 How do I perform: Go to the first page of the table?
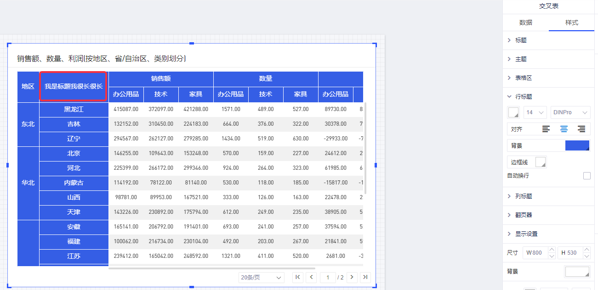click(298, 277)
